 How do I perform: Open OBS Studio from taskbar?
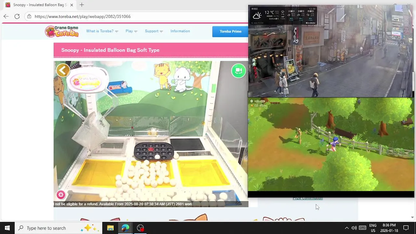140,228
